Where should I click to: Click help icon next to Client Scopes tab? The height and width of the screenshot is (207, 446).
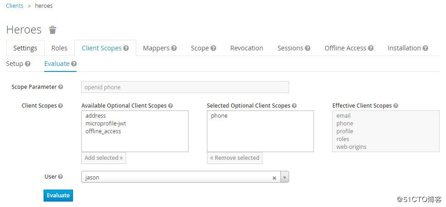(126, 48)
